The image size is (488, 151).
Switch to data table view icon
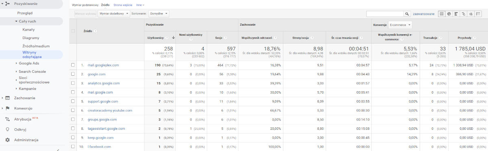click(x=442, y=13)
